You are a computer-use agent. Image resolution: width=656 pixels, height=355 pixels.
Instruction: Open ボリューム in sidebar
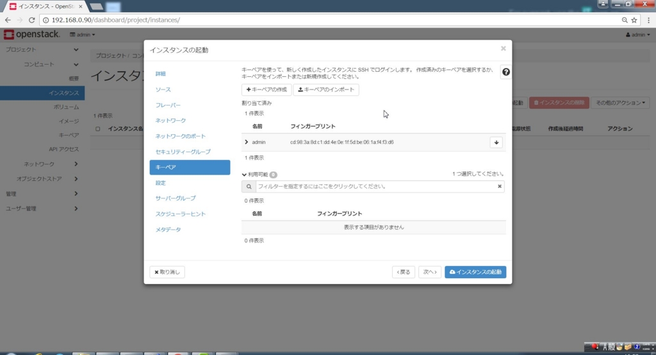tap(66, 107)
